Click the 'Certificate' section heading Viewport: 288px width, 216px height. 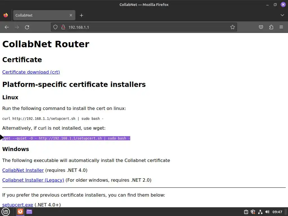(x=22, y=60)
